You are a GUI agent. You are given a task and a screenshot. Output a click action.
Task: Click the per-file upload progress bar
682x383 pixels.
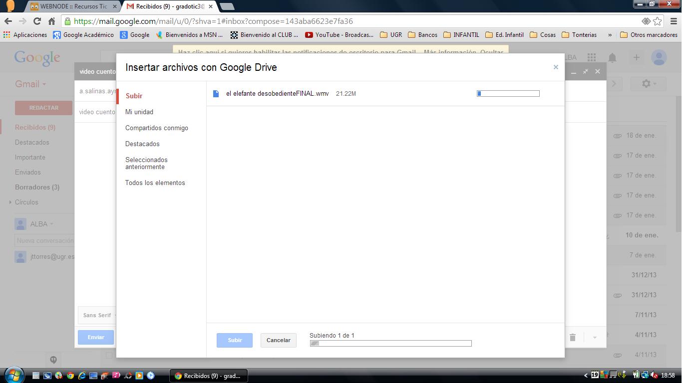(508, 93)
